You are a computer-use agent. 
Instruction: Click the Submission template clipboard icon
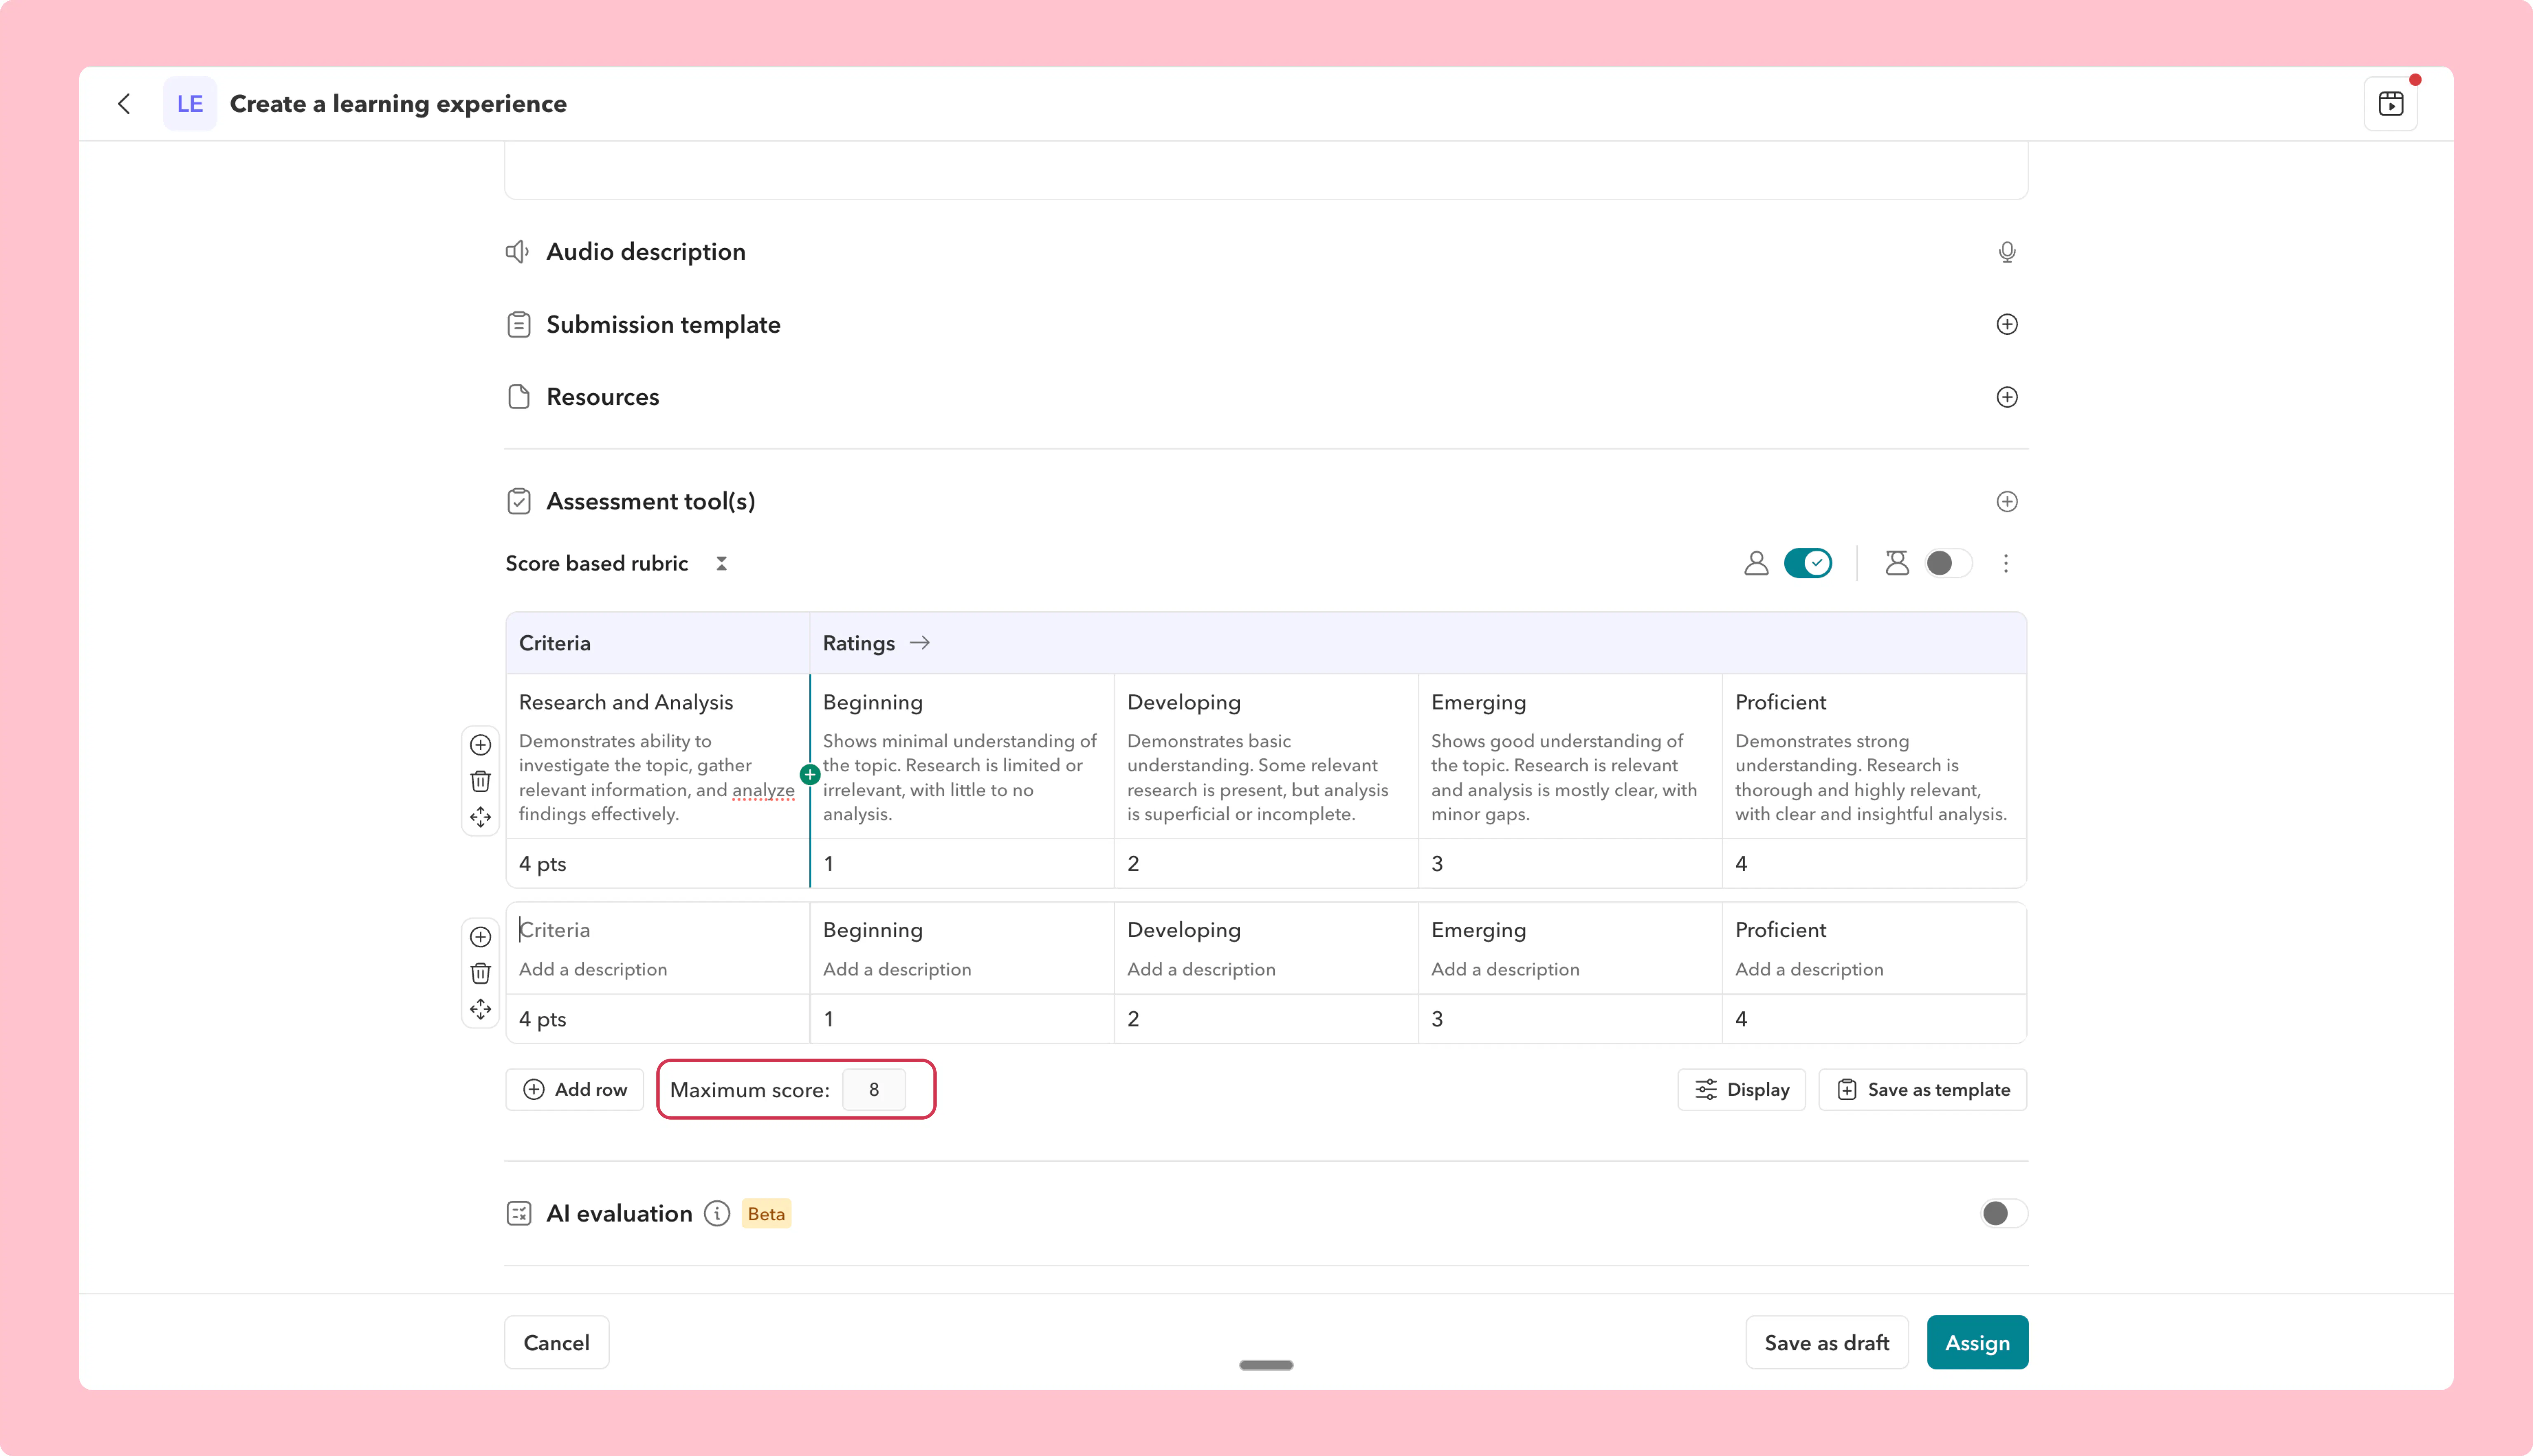pyautogui.click(x=519, y=325)
